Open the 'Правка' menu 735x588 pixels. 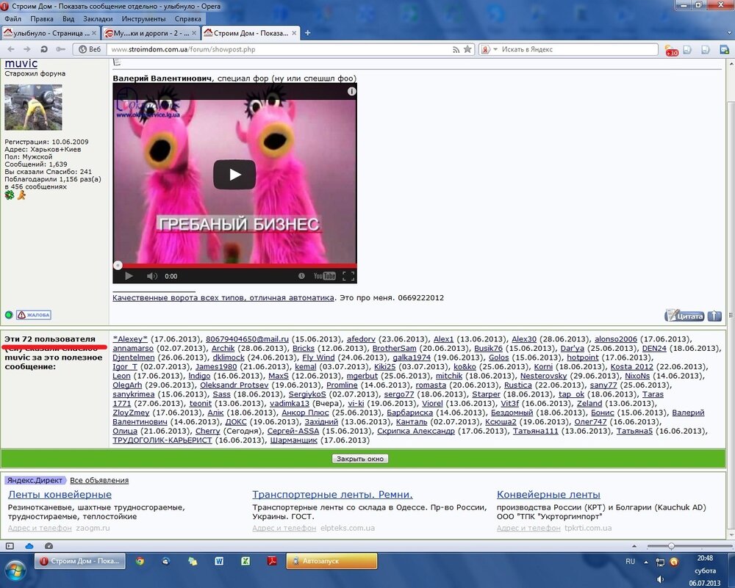[42, 19]
